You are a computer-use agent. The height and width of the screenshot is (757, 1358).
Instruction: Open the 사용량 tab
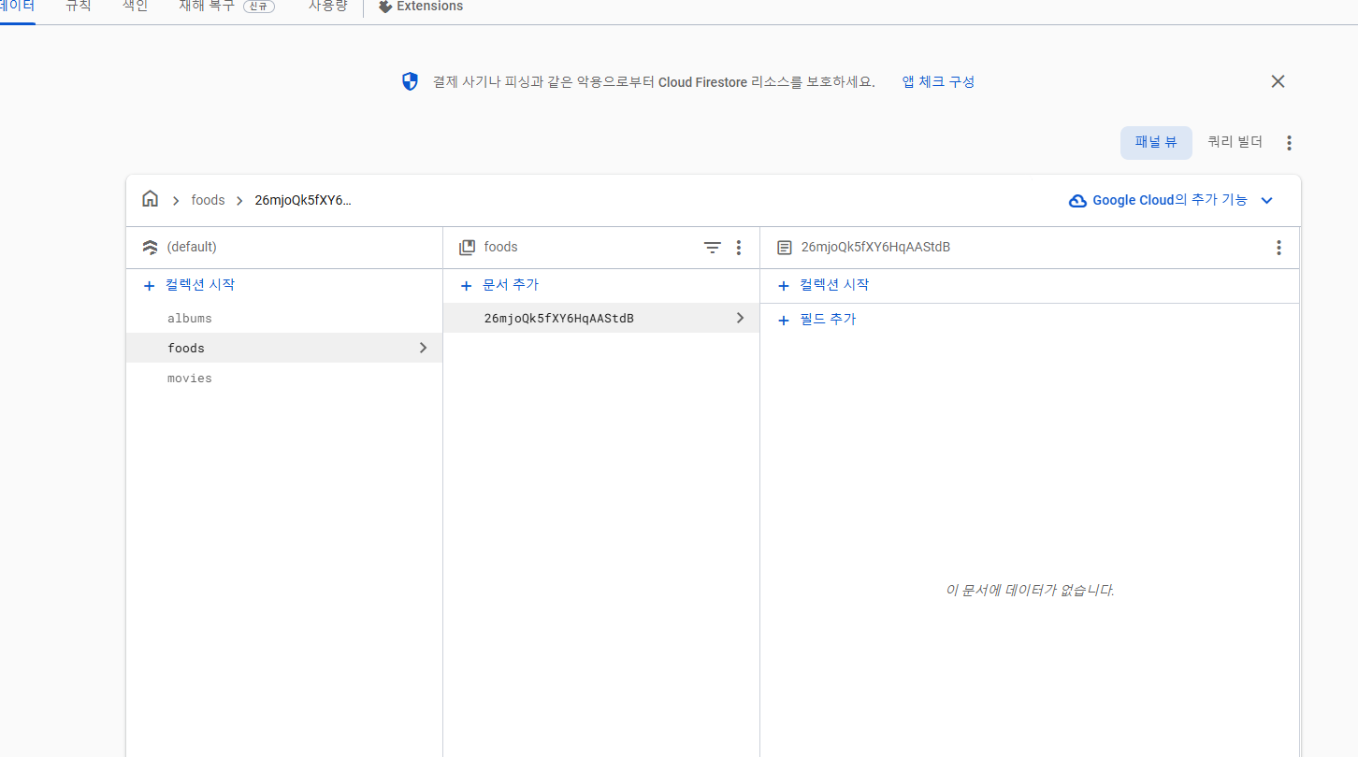[327, 7]
